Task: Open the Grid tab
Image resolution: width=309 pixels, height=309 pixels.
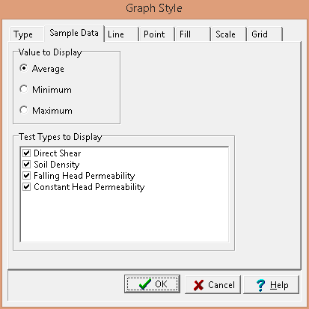Action: [265, 34]
